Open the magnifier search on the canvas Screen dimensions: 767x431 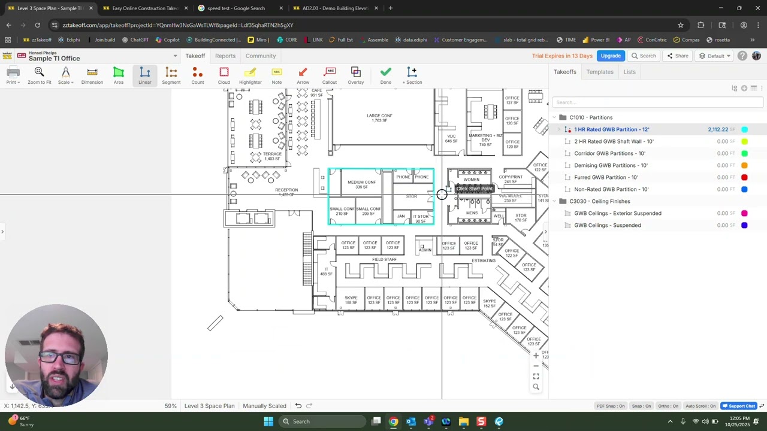tap(536, 387)
